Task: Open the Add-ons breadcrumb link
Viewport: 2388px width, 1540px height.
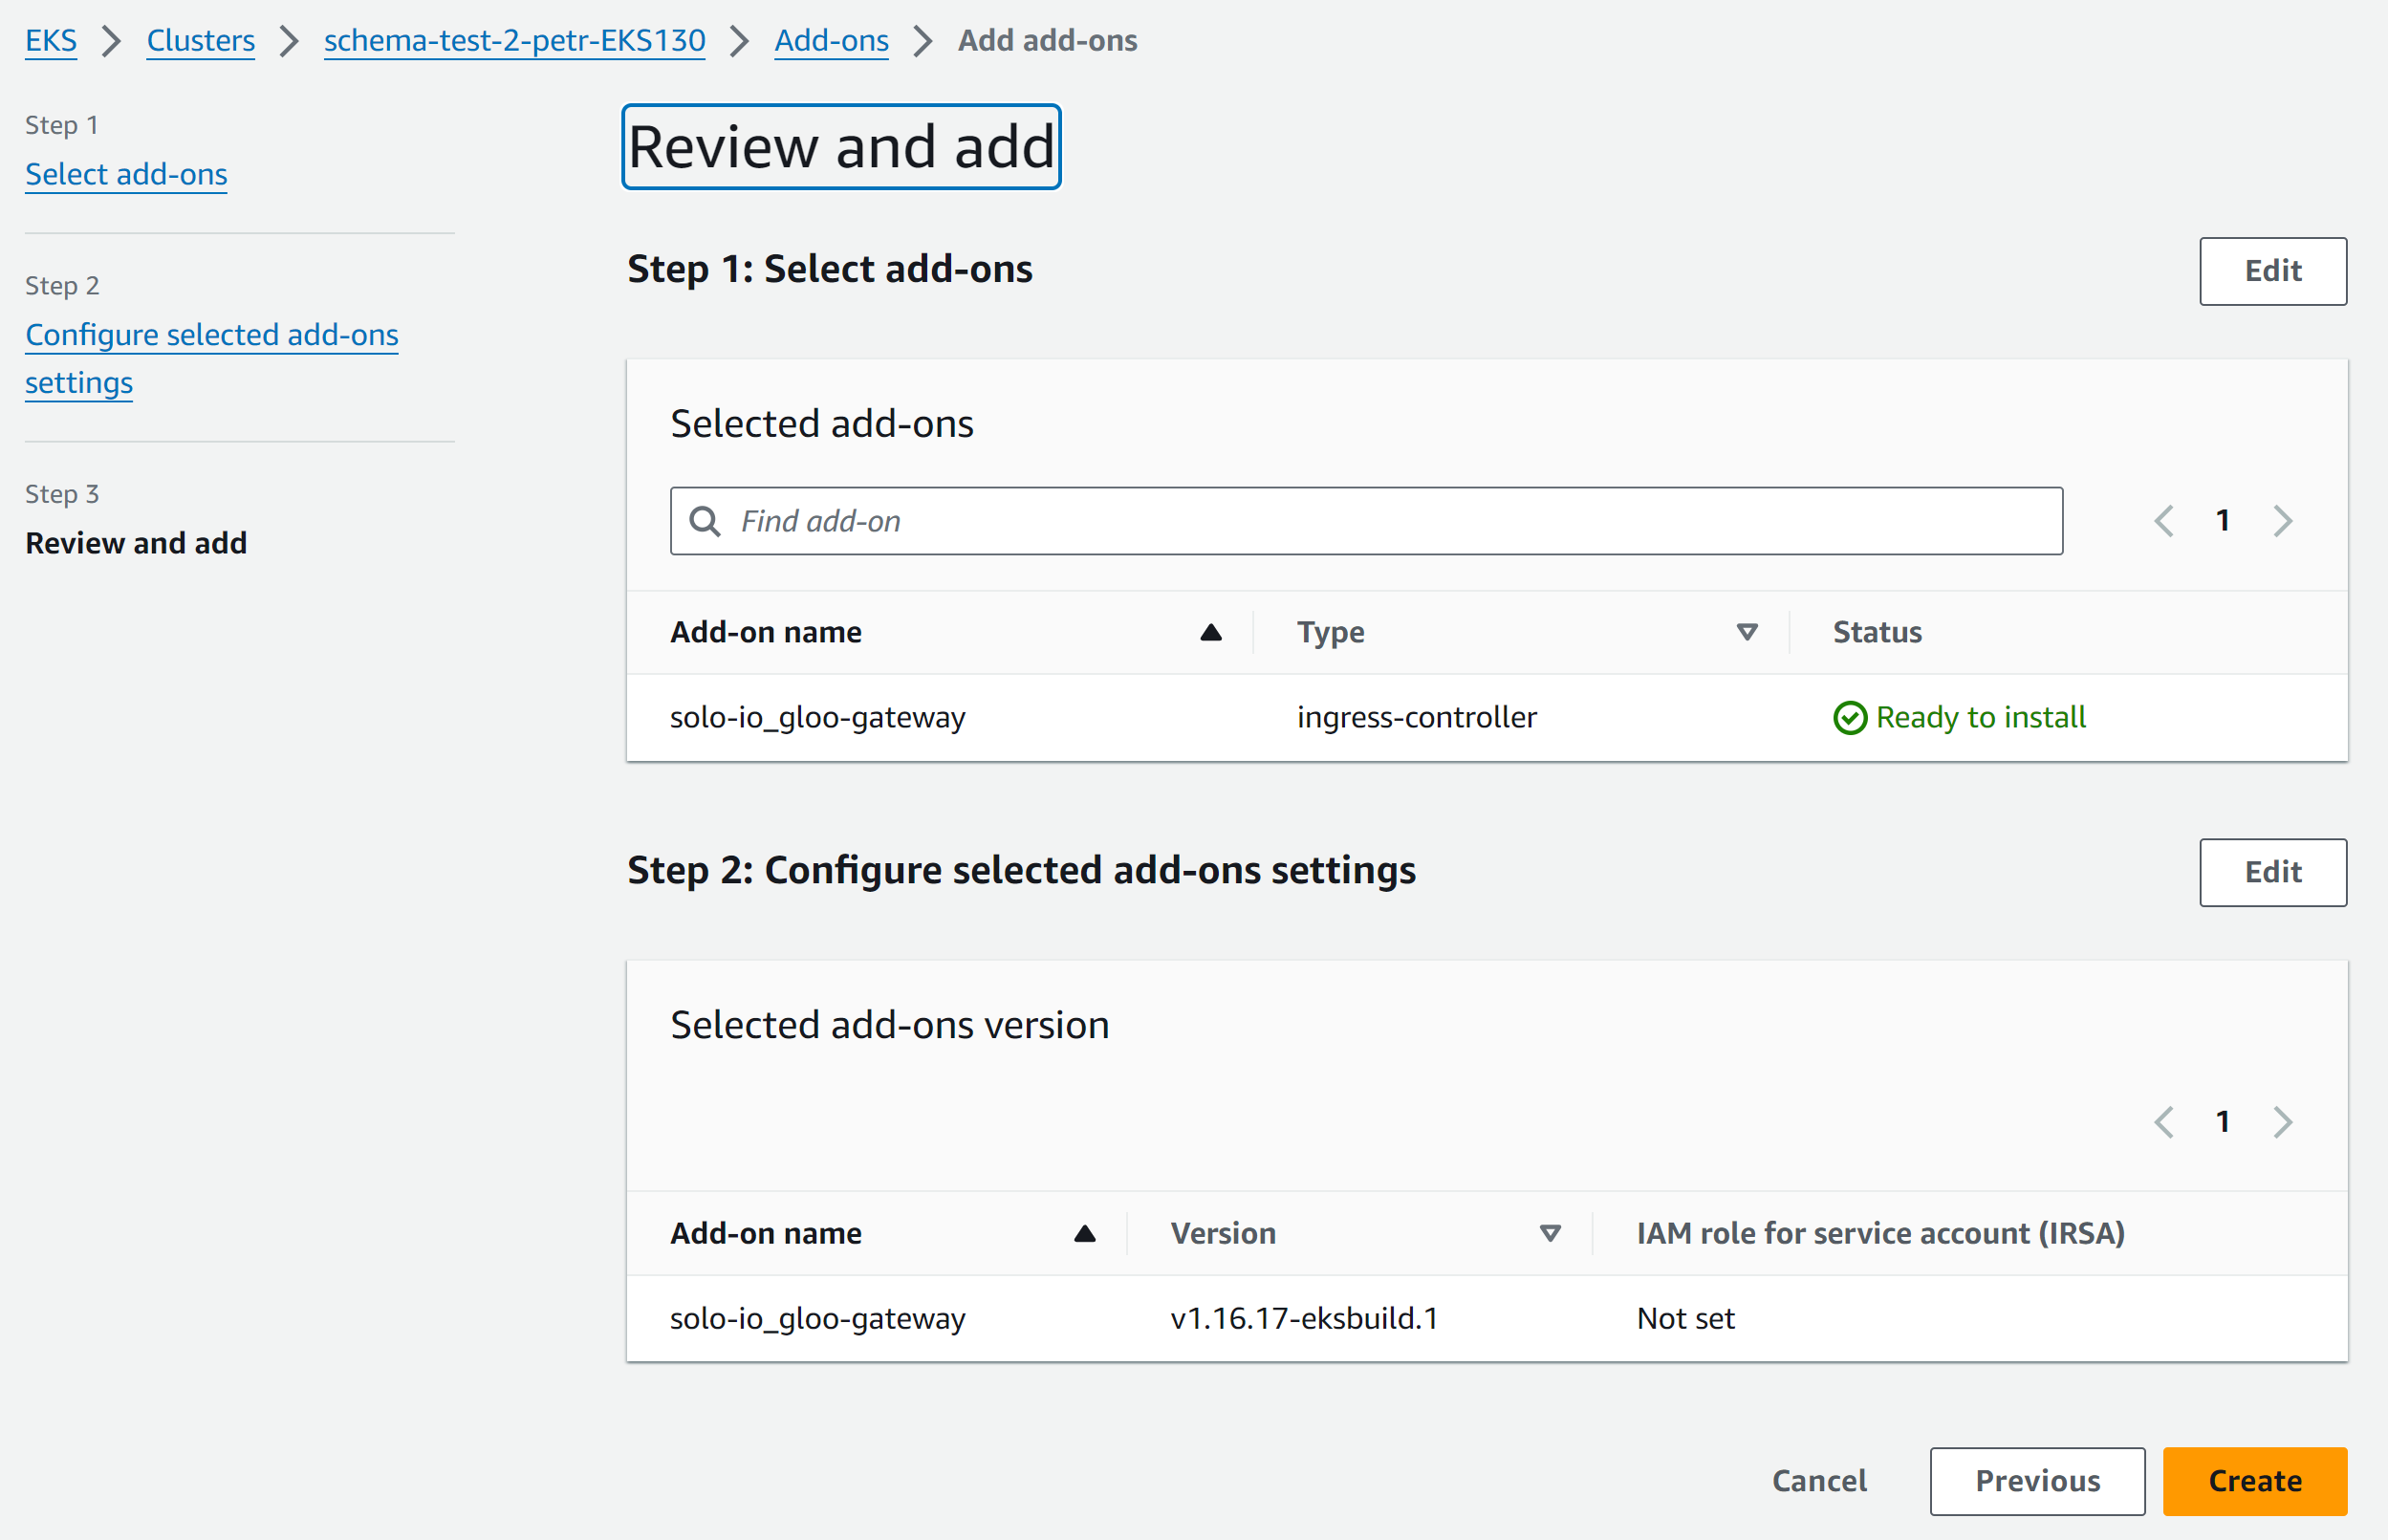Action: click(831, 40)
